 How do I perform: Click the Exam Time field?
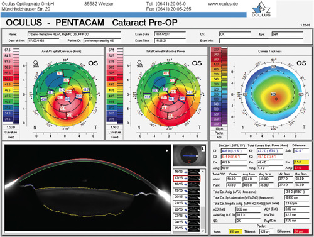(170, 41)
